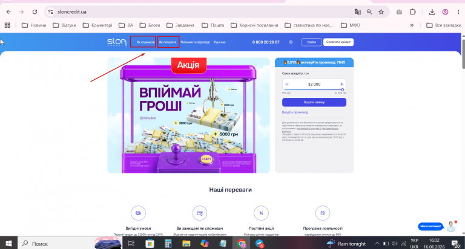Open Task View on the taskbar
This screenshot has width=465, height=249.
pyautogui.click(x=131, y=244)
